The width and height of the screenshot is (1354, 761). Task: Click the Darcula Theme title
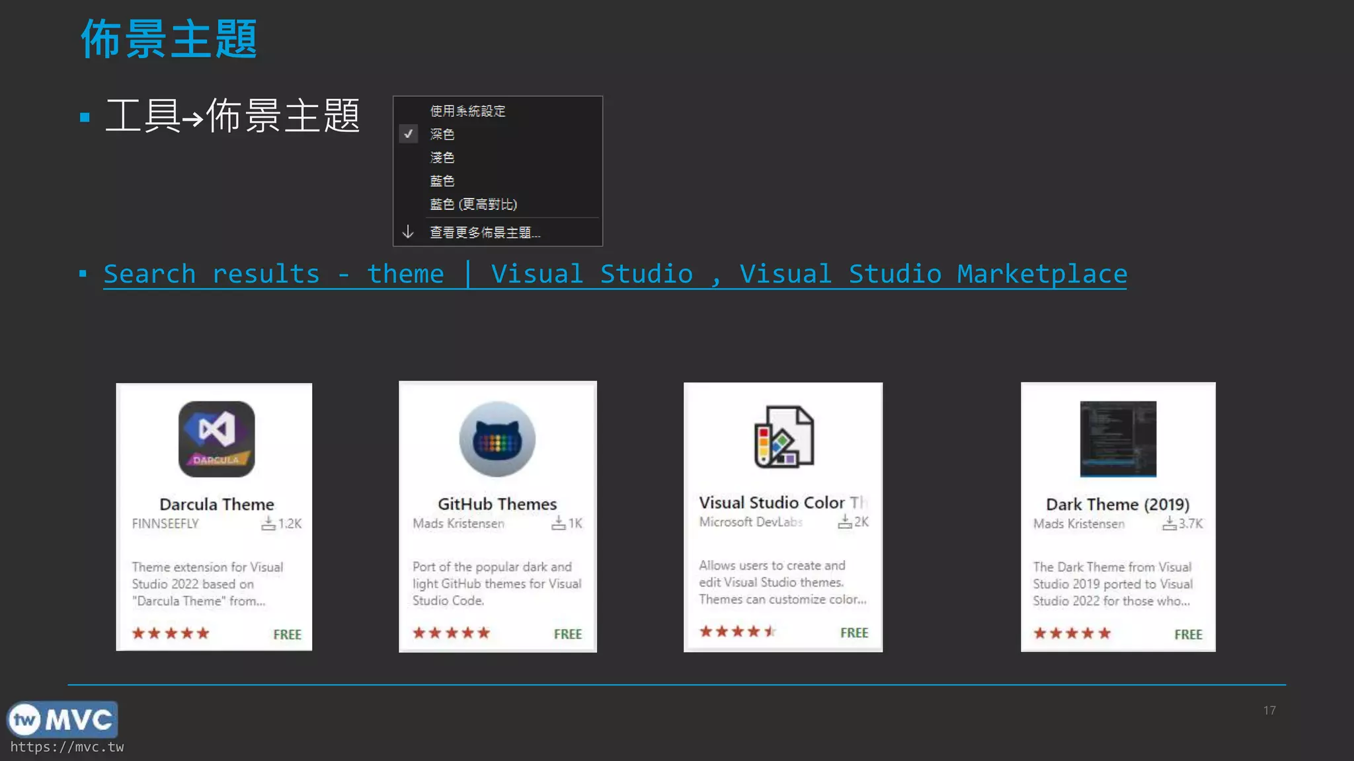click(217, 504)
